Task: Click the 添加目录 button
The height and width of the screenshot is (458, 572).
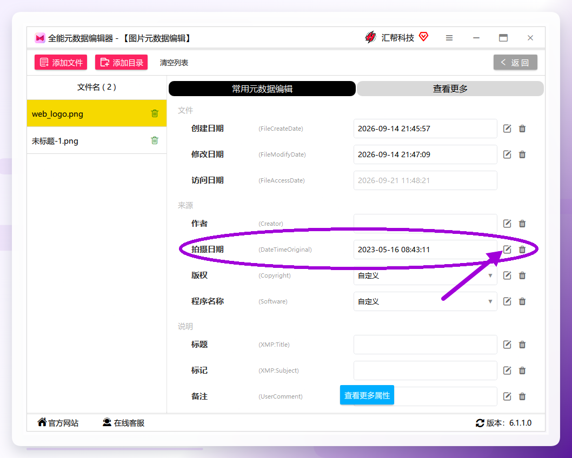Action: coord(122,62)
